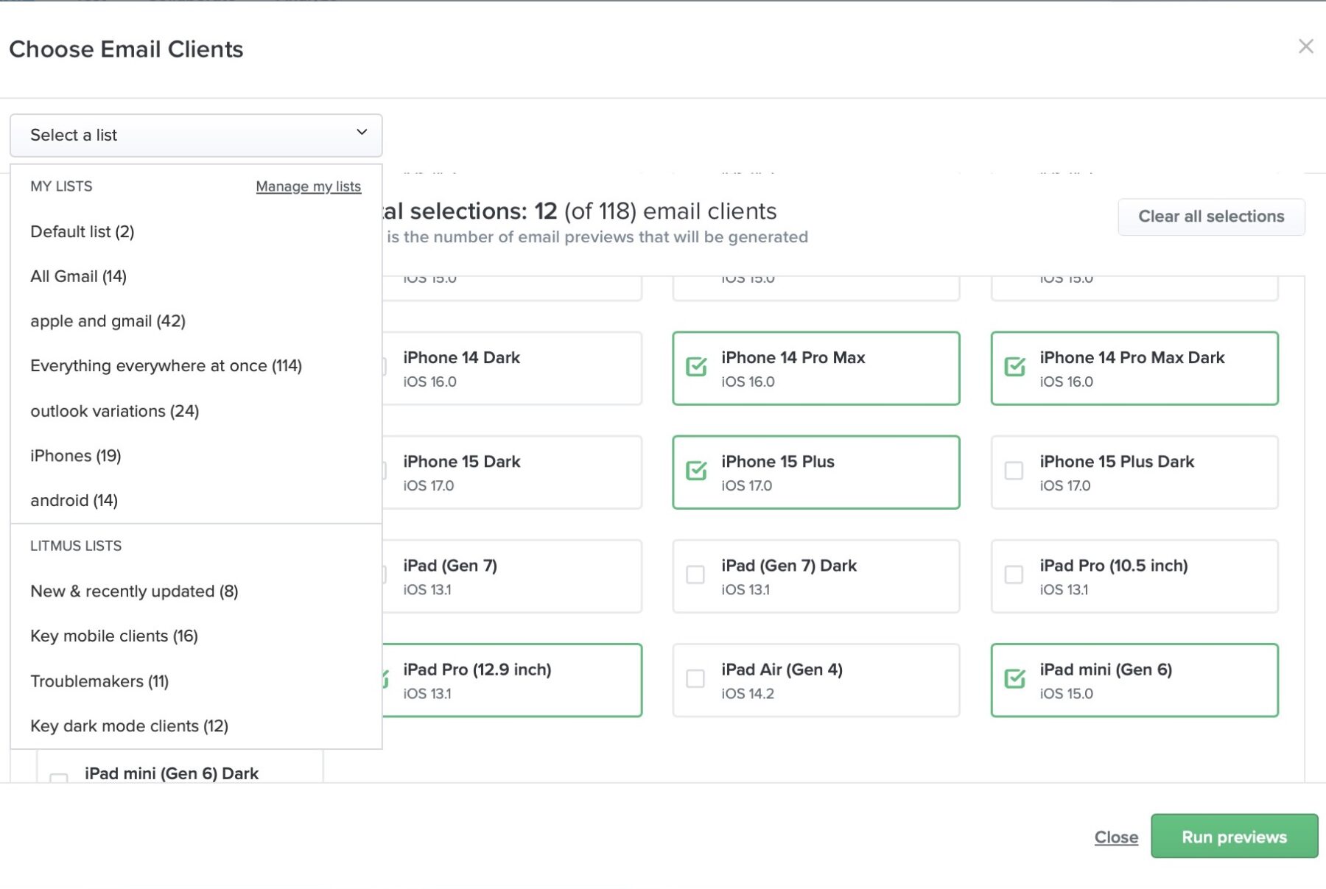
Task: Click the Manage my lists link
Action: tap(308, 186)
